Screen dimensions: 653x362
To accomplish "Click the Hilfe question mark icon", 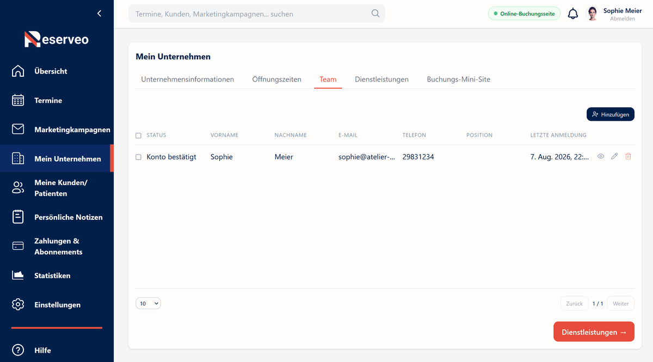I will pyautogui.click(x=18, y=350).
